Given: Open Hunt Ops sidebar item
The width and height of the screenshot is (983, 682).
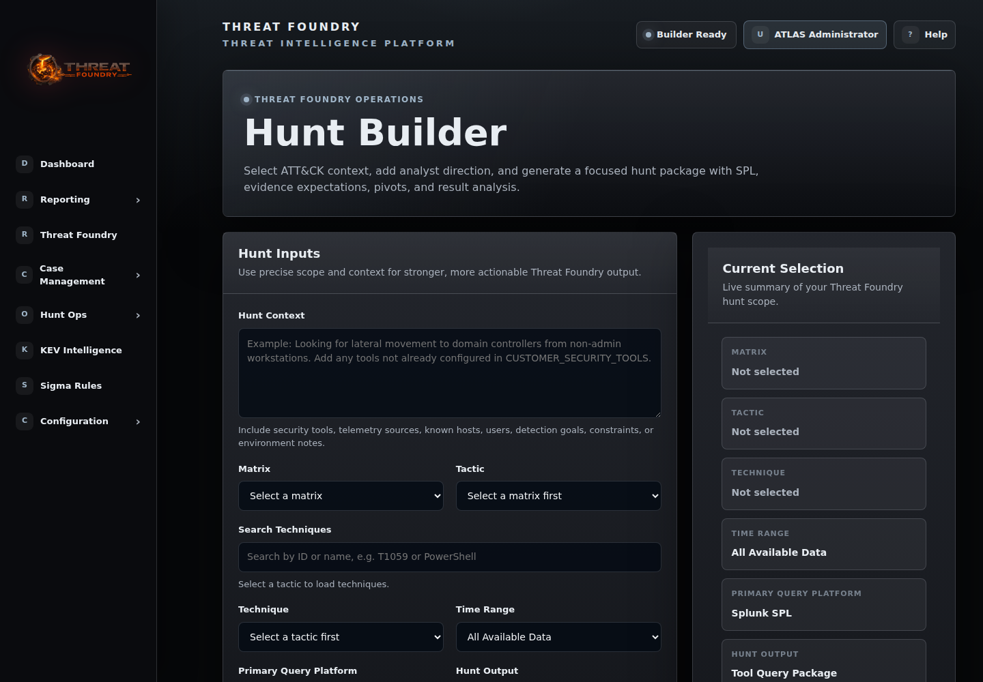Looking at the screenshot, I should (79, 314).
